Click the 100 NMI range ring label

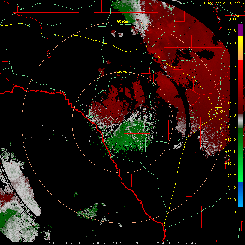click(x=122, y=22)
